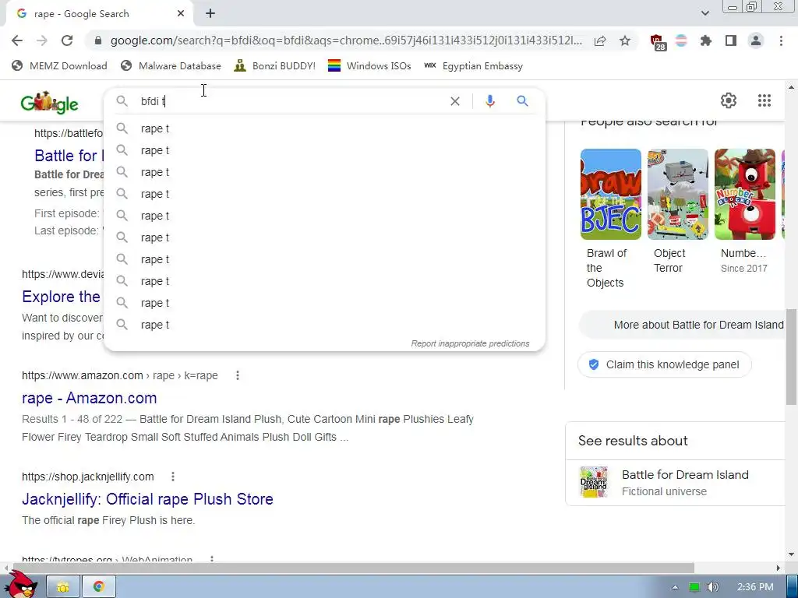The image size is (798, 598).
Task: Click into the Google search input
Action: click(x=290, y=101)
